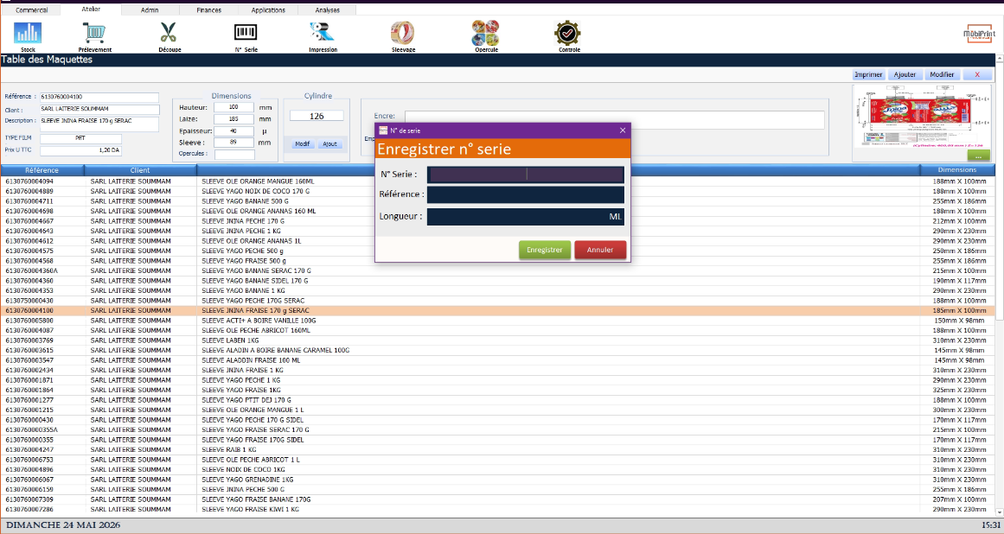Click the dialog's small window icon
The image size is (1004, 534).
[383, 130]
